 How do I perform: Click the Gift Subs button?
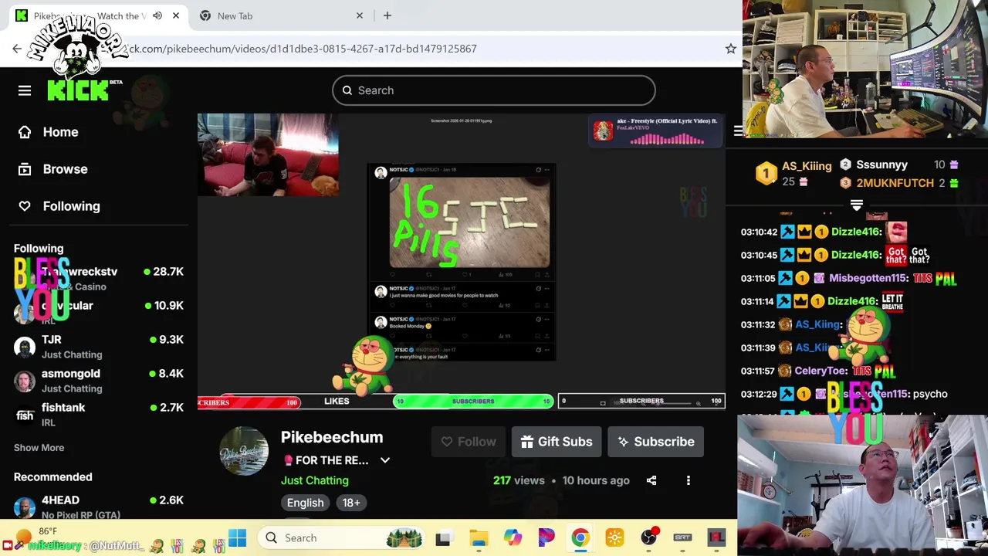pos(557,442)
